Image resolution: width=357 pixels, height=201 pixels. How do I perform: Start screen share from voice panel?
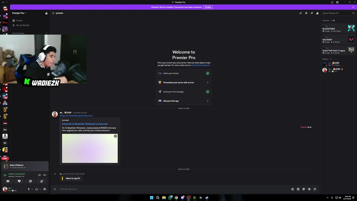coord(19,181)
